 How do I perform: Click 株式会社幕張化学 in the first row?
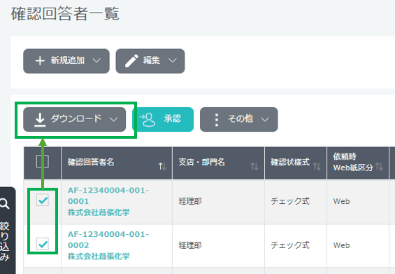point(99,212)
